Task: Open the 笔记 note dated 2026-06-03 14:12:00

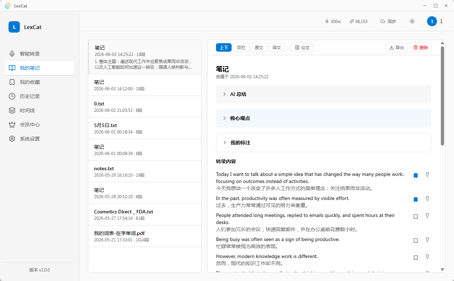Action: (145, 85)
